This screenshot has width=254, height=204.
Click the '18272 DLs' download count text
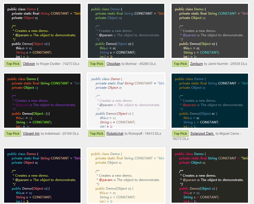click(x=180, y=139)
